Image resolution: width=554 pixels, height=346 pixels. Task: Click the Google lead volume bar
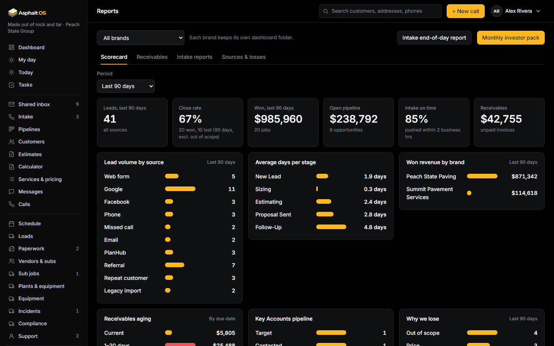(180, 189)
